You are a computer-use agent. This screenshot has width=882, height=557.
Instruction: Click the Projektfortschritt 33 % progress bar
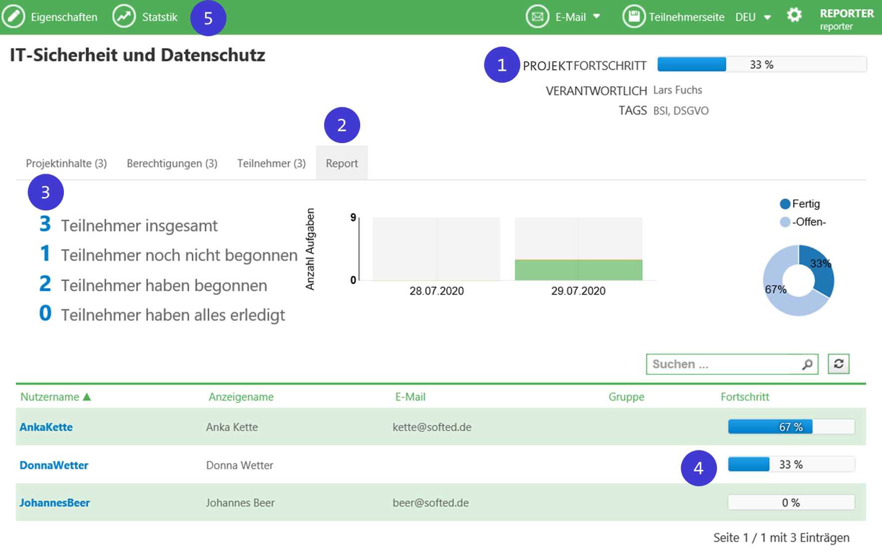click(x=762, y=64)
